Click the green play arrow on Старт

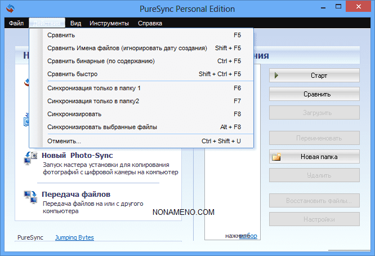coord(276,75)
